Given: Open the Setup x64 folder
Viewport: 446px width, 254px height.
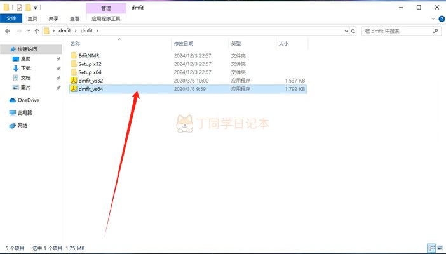Looking at the screenshot, I should tap(90, 72).
